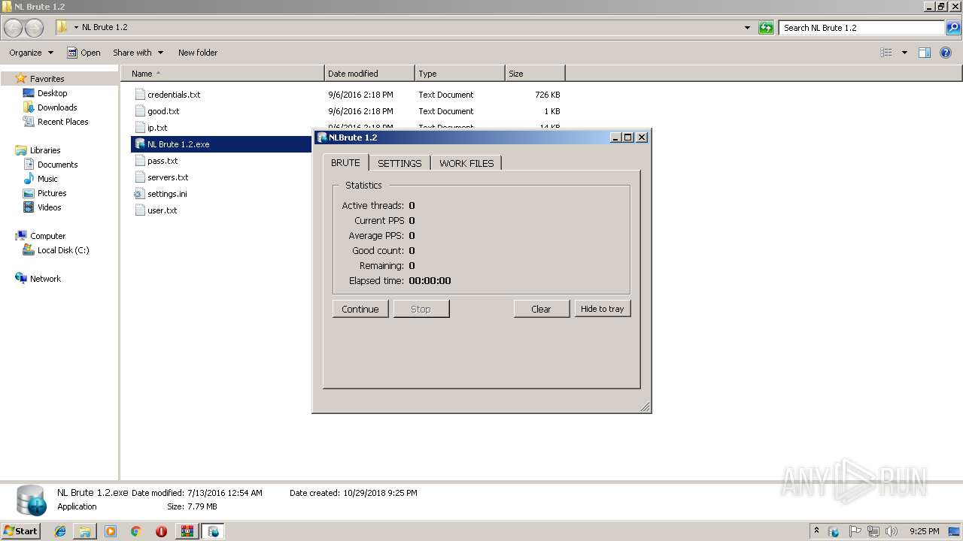Open Music library
963x541 pixels.
(x=47, y=179)
